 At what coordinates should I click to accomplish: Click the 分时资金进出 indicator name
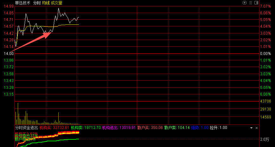tap(26, 128)
